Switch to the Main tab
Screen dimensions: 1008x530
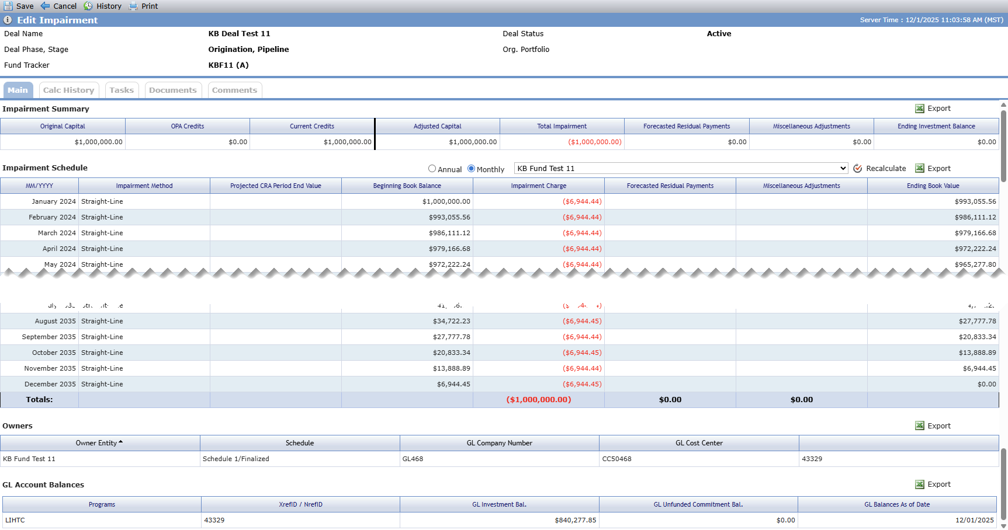18,90
